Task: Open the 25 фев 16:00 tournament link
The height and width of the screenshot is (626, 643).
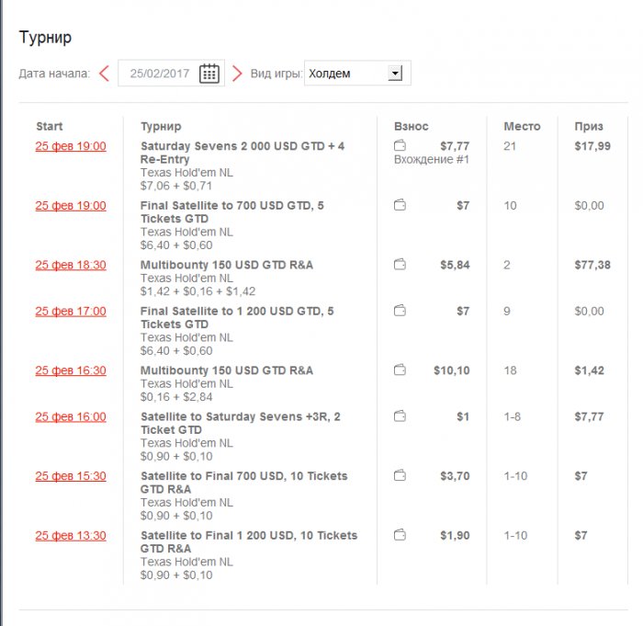Action: pos(71,416)
